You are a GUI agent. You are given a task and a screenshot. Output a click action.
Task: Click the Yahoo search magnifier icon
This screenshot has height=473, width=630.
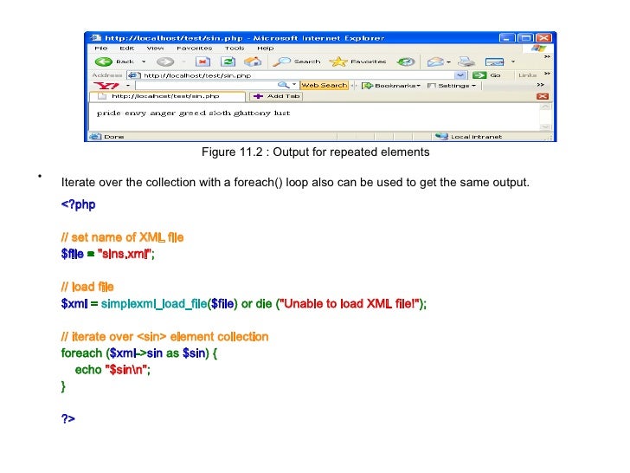[x=283, y=85]
